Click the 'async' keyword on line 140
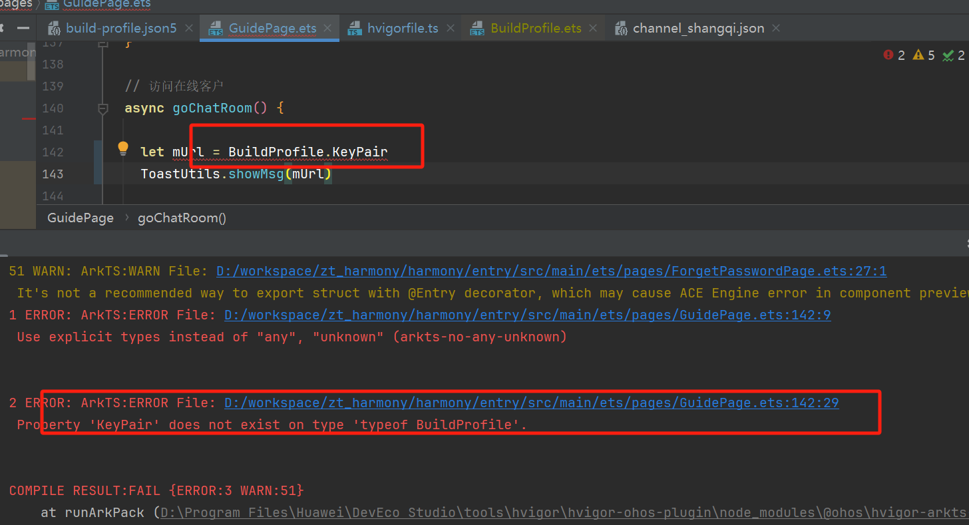This screenshot has width=969, height=525. point(144,108)
